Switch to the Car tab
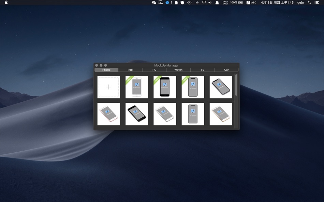Screen dimensions: 324x202 pos(226,70)
